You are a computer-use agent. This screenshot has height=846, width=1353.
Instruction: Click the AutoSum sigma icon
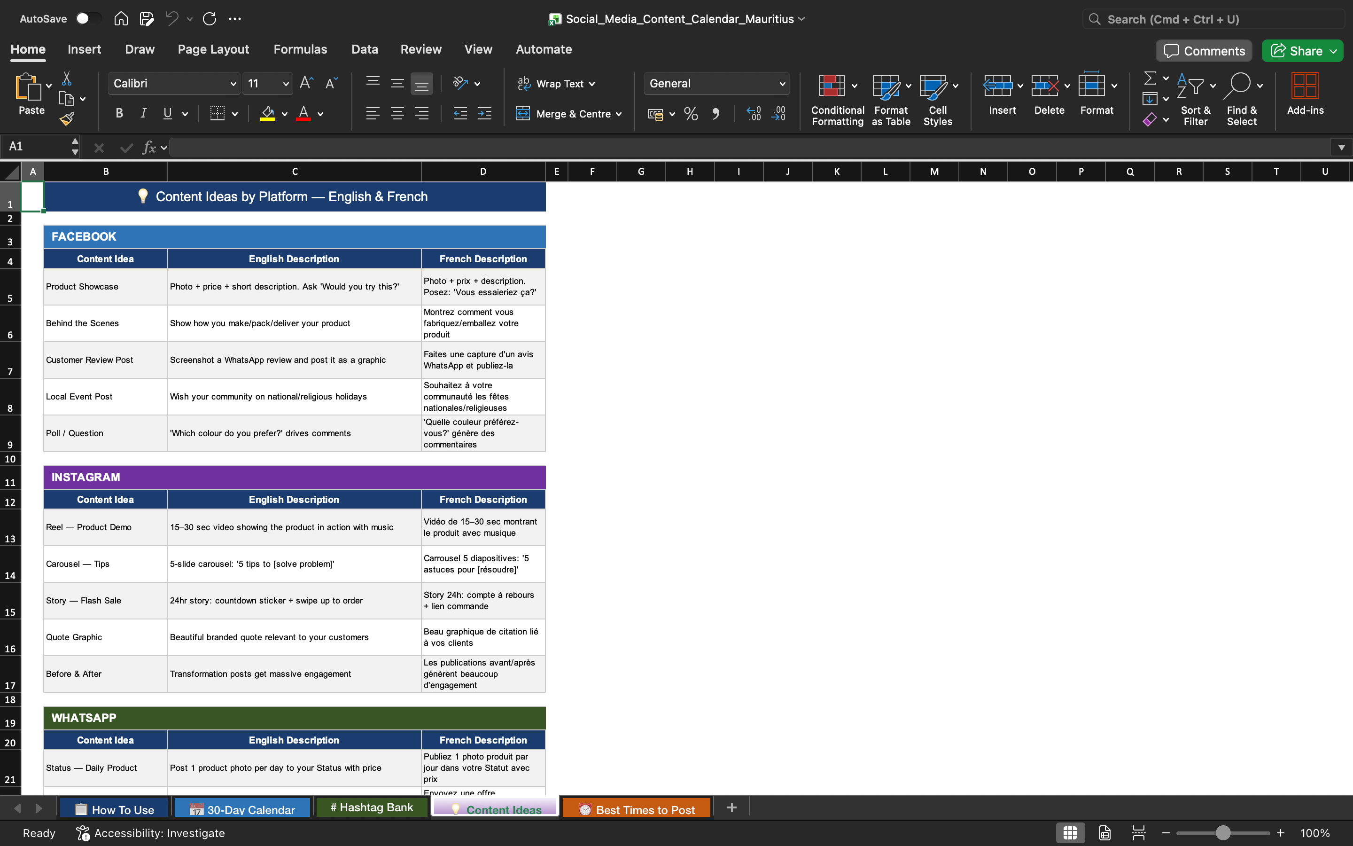(x=1150, y=78)
